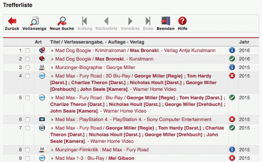Click red unavailable icon in row 4

[x=232, y=76]
